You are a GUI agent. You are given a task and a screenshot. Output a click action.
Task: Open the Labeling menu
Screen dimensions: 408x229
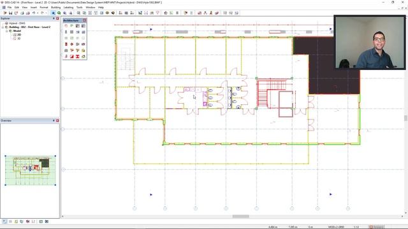pyautogui.click(x=68, y=7)
